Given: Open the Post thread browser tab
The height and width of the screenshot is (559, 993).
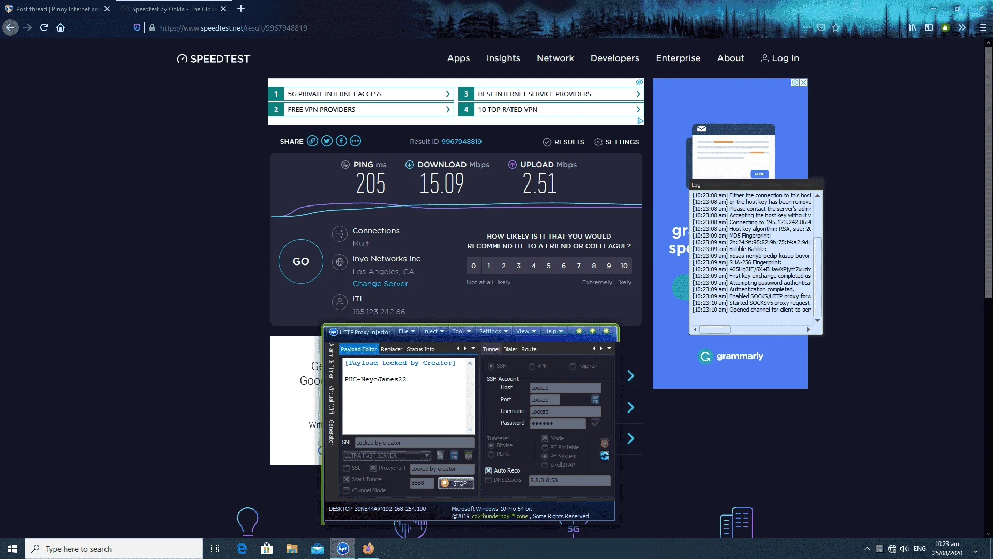Looking at the screenshot, I should (58, 9).
